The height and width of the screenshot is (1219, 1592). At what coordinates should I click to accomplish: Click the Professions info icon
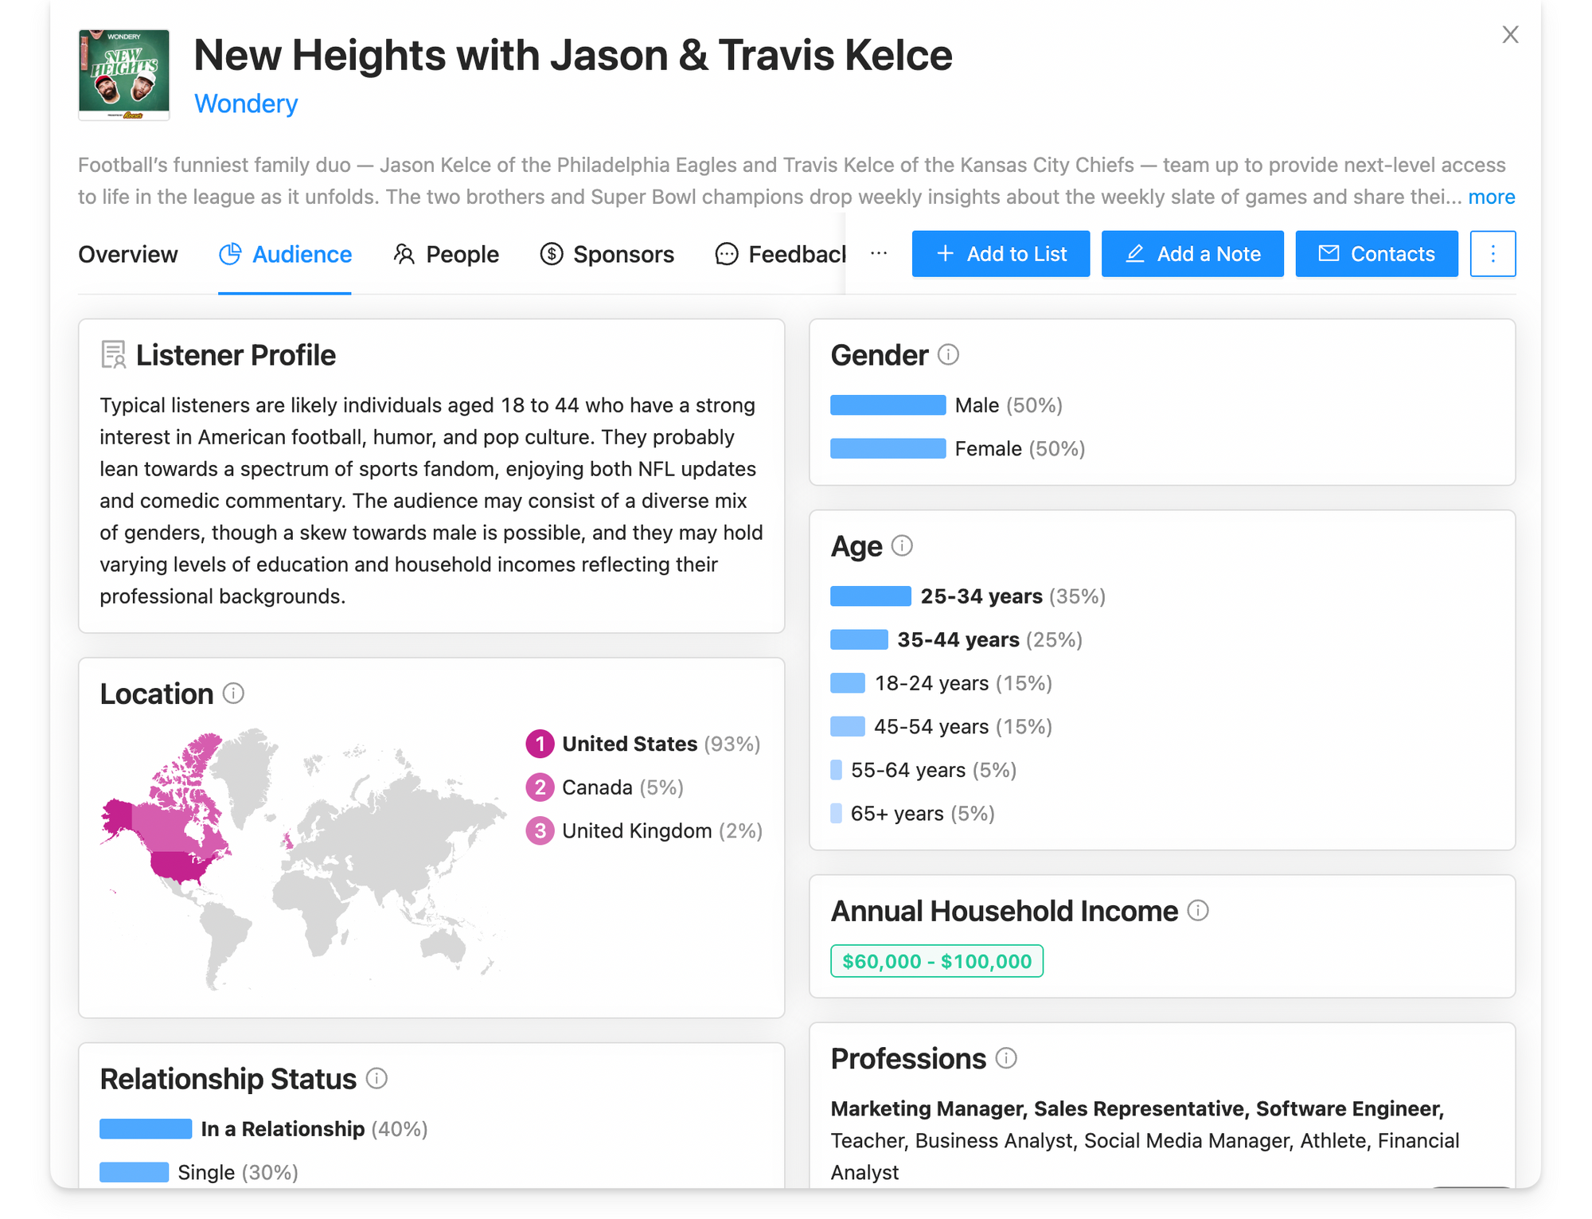tap(1006, 1057)
